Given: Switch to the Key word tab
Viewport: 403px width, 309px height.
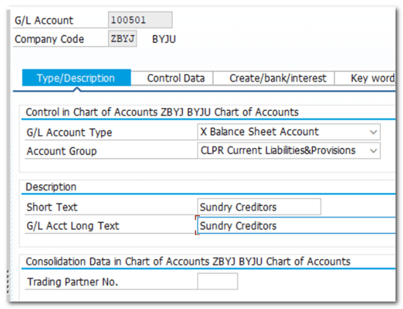Looking at the screenshot, I should pyautogui.click(x=372, y=78).
